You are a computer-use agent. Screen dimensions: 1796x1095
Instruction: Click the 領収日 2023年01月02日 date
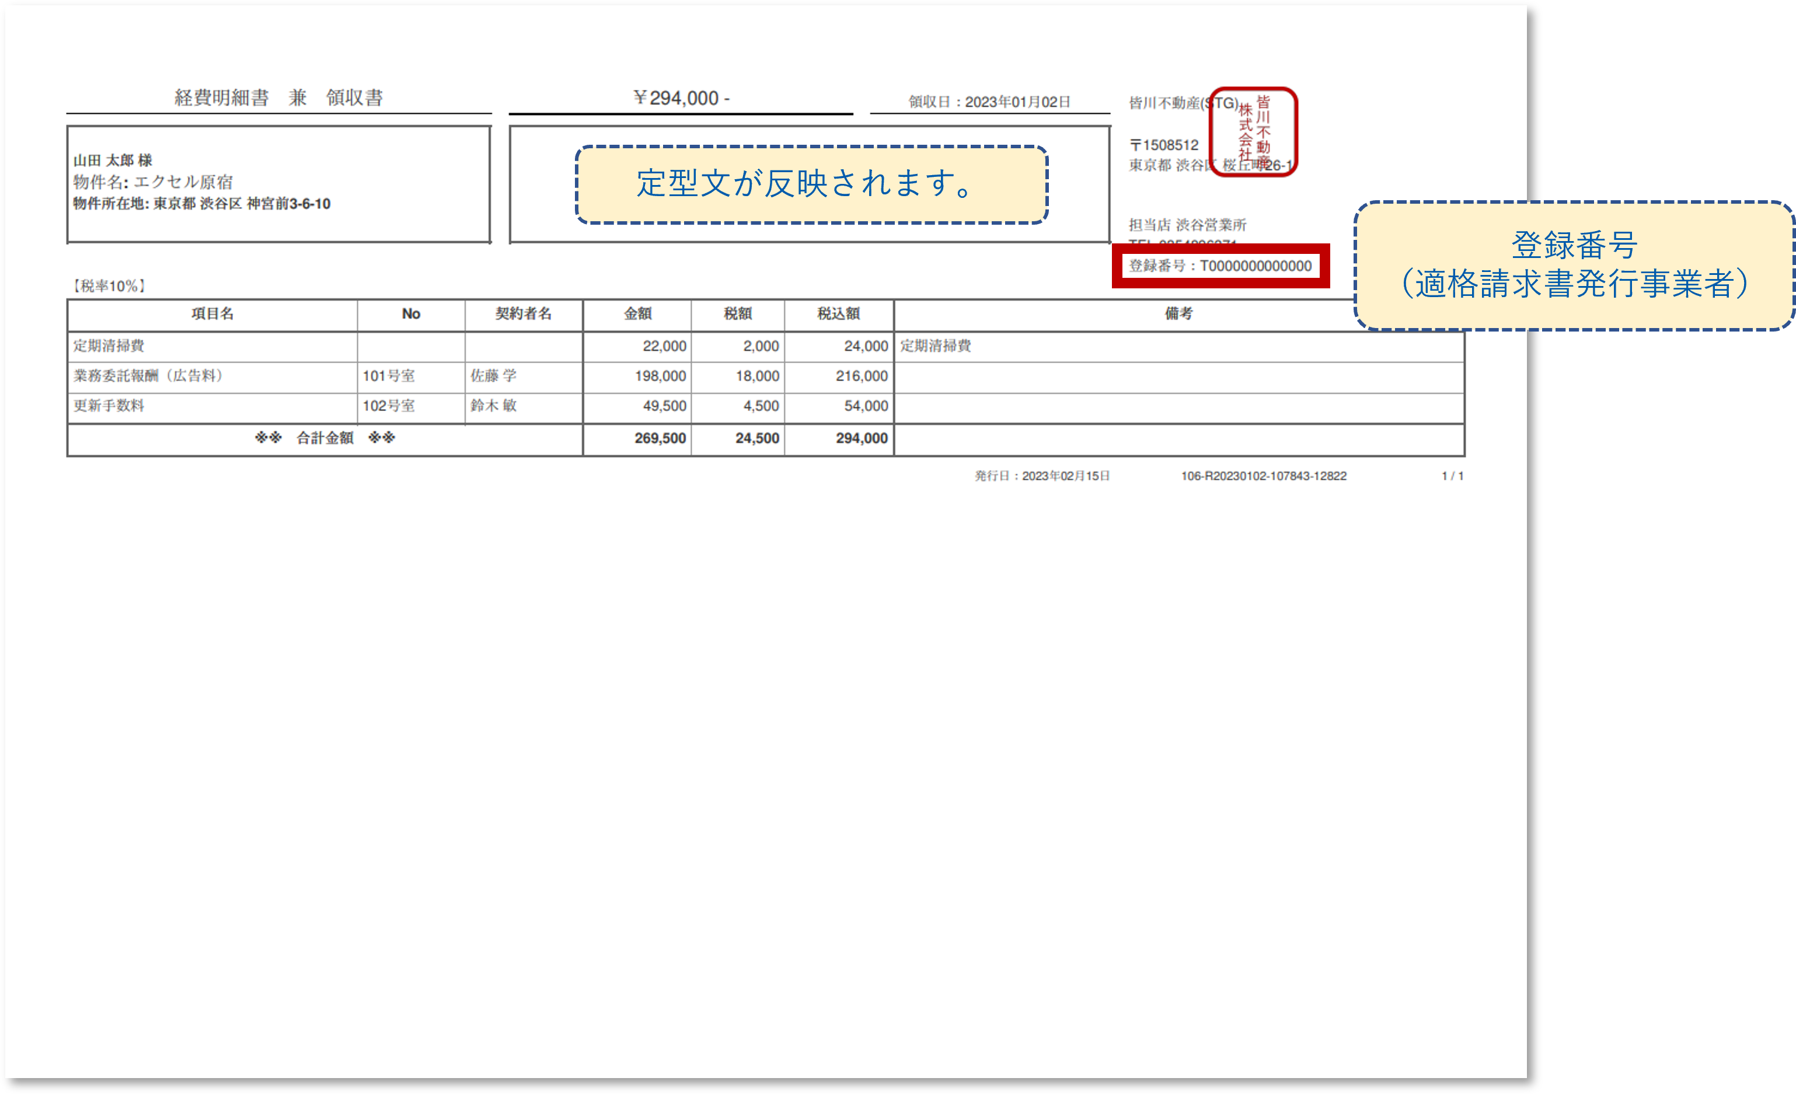(989, 102)
